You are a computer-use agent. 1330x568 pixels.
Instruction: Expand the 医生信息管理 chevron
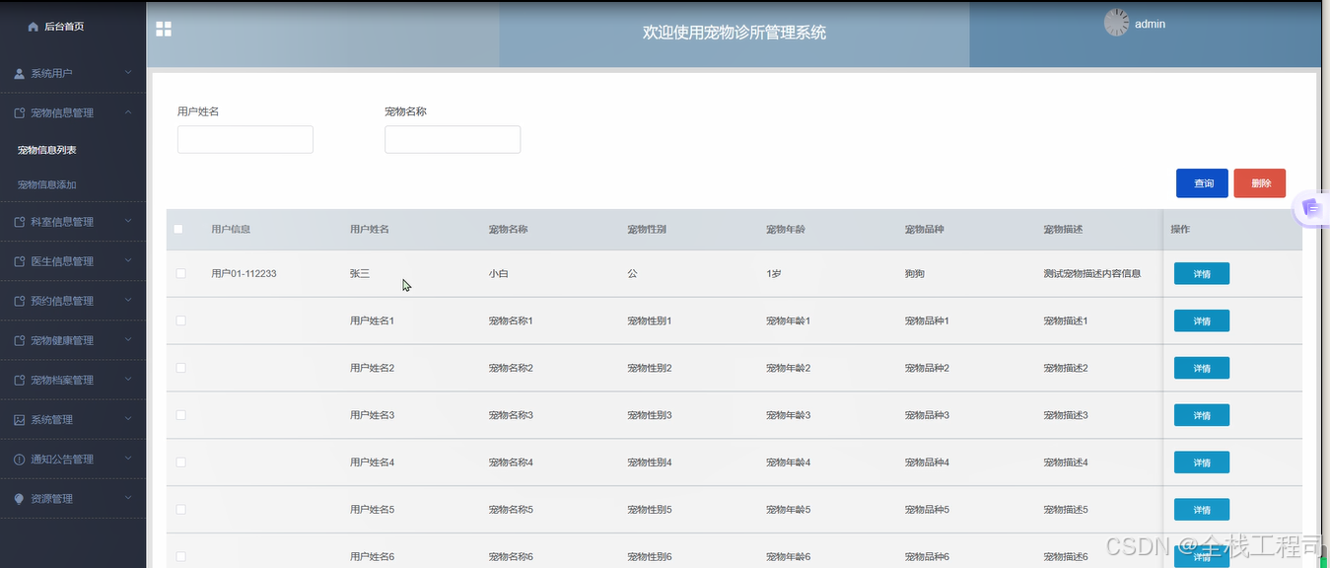click(x=129, y=260)
